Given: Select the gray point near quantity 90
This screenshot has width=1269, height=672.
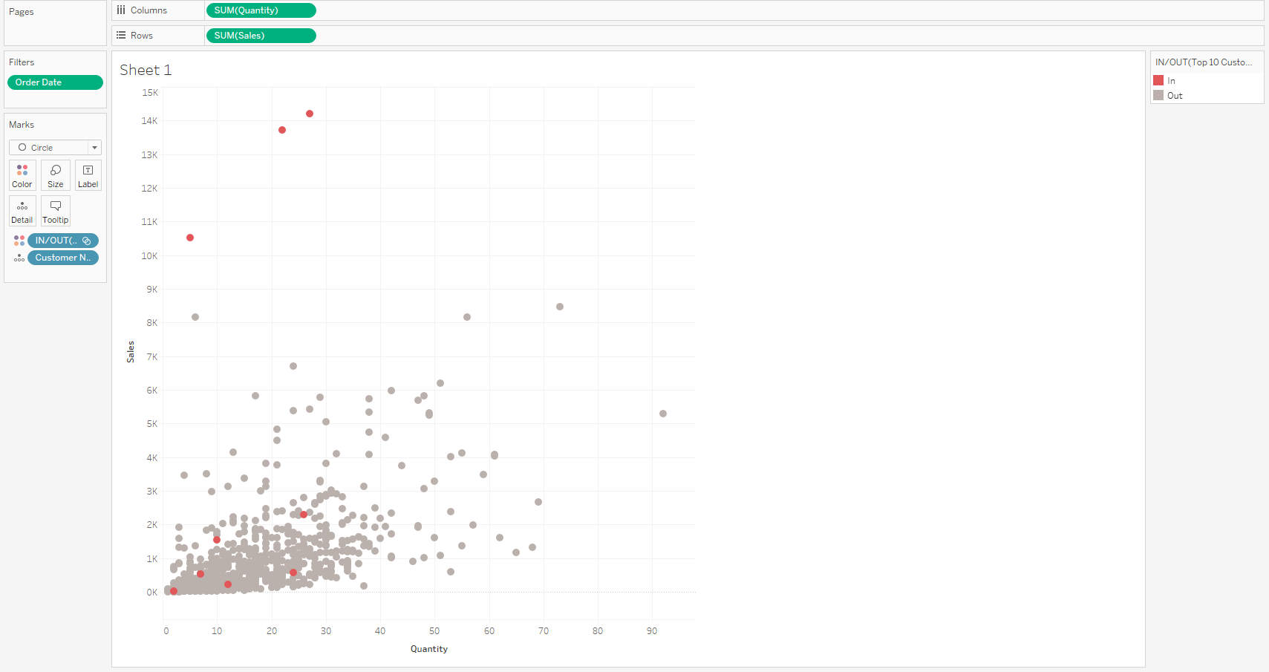Looking at the screenshot, I should click(x=663, y=414).
